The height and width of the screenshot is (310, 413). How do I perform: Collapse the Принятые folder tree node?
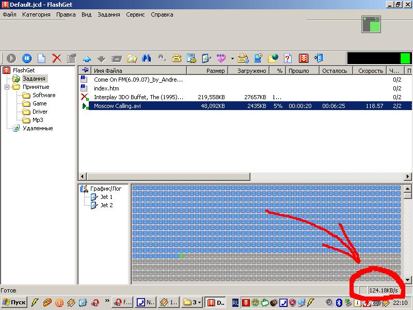[7, 87]
